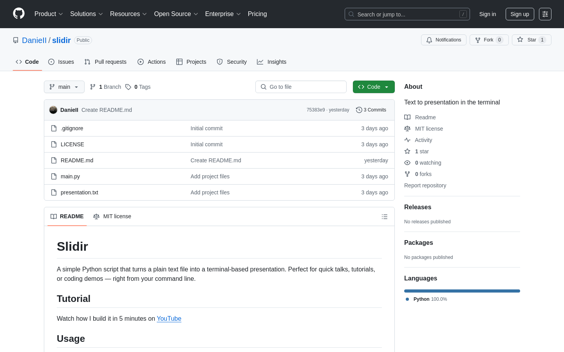Click the Python language bar

pyautogui.click(x=462, y=291)
